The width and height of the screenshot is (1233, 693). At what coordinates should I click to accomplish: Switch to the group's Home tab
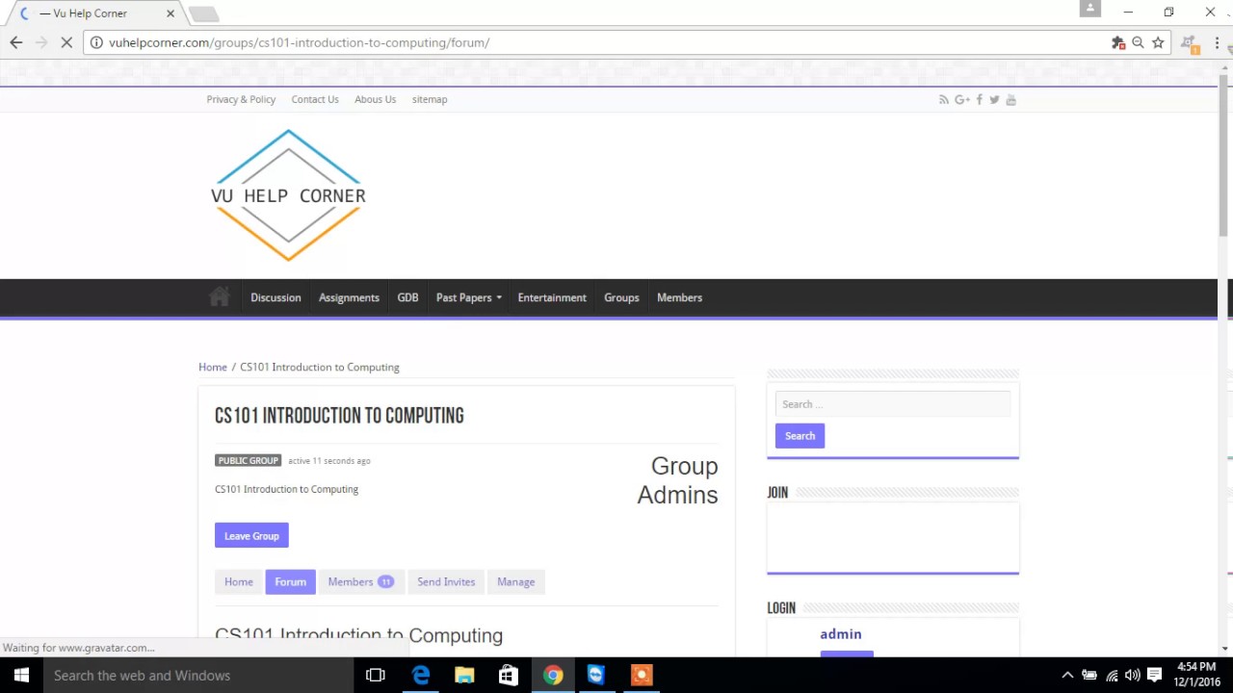(239, 581)
